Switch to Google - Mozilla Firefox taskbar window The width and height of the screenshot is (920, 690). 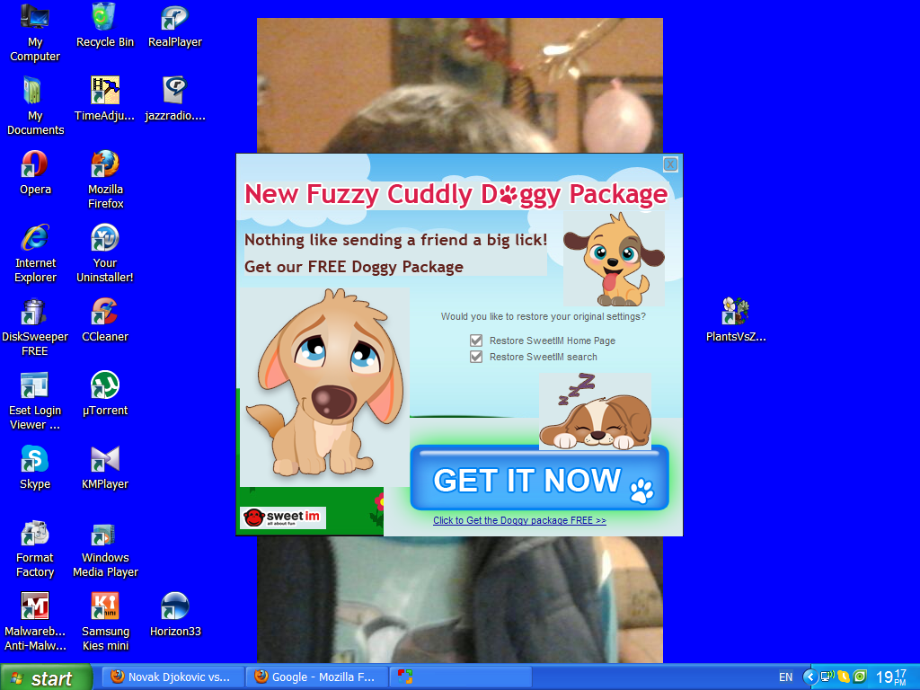point(317,677)
